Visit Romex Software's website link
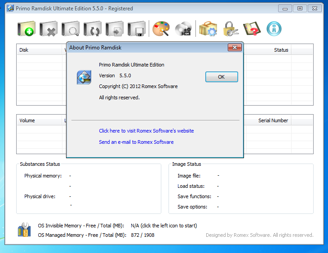 (146, 131)
